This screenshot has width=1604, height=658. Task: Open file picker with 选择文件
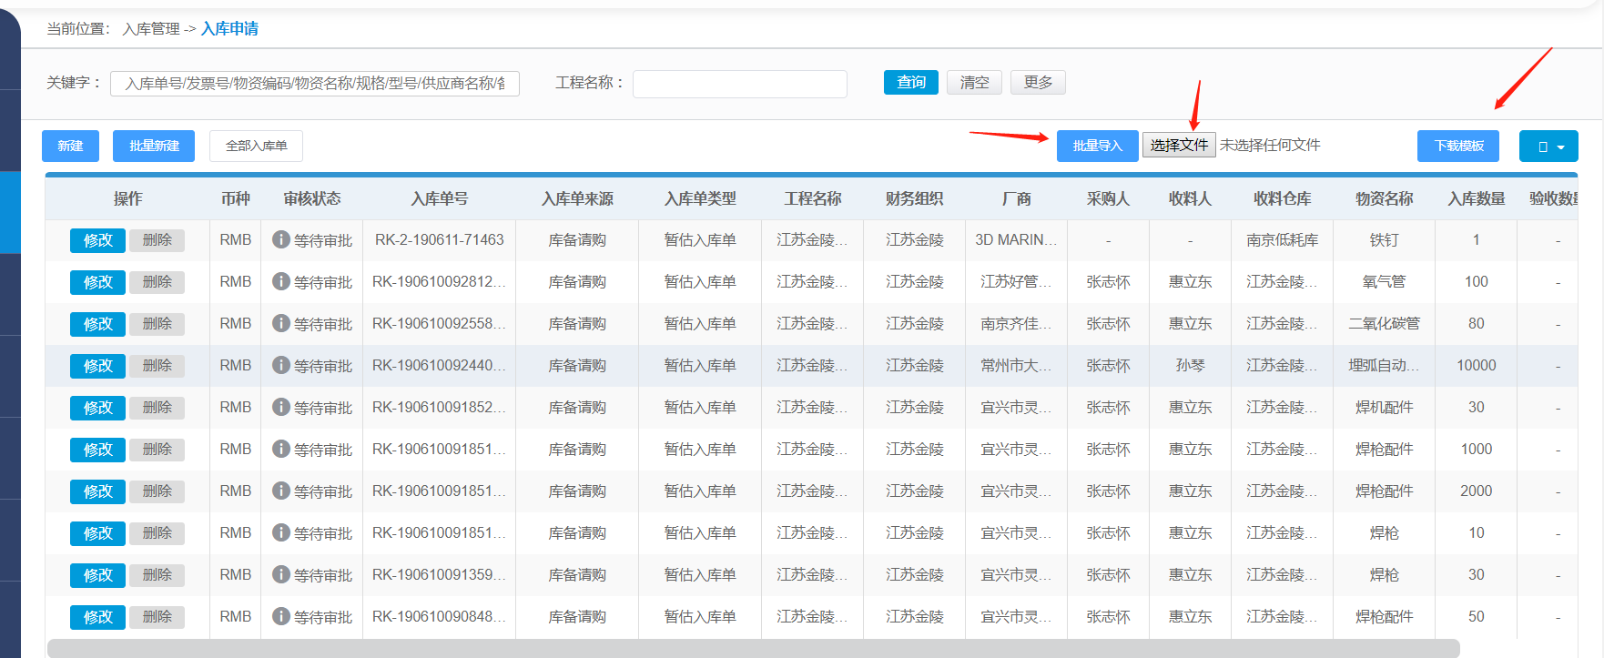click(x=1179, y=146)
